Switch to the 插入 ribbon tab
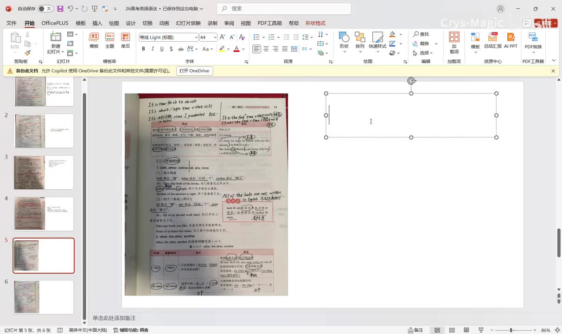This screenshot has height=334, width=562. pos(97,23)
